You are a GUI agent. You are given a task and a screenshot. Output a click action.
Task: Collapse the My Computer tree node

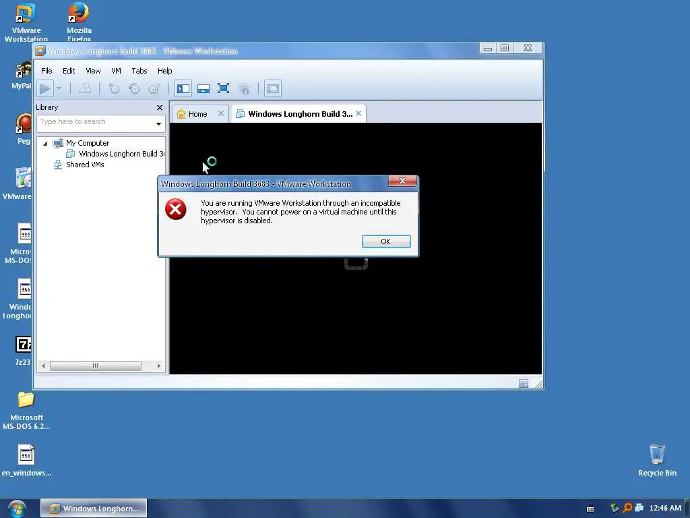(x=45, y=144)
